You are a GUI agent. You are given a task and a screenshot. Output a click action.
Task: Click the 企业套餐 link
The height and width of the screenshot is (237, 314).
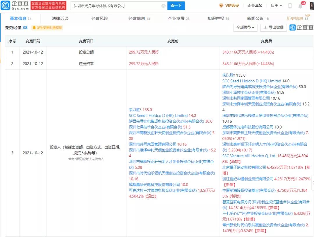click(255, 6)
